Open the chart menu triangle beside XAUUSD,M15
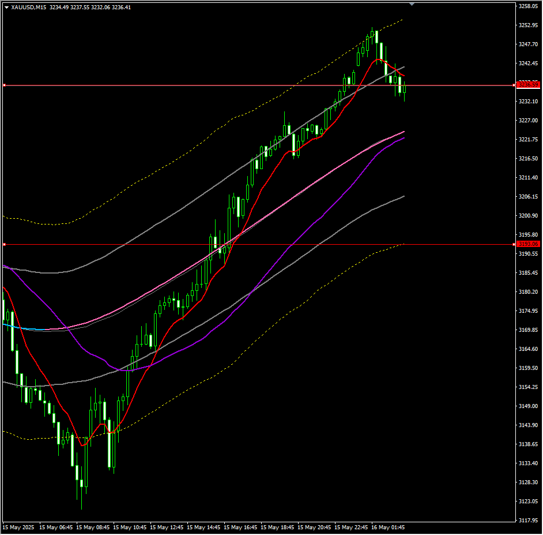Viewport: 543px width, 535px height. point(6,8)
